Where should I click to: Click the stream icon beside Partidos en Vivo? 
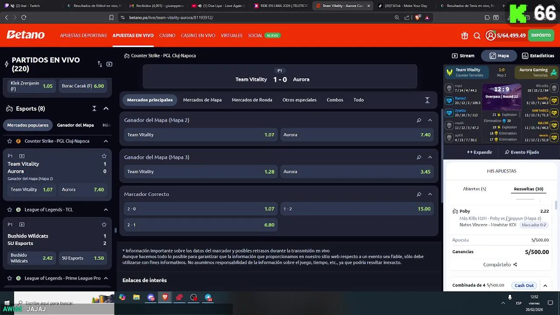[x=109, y=64]
